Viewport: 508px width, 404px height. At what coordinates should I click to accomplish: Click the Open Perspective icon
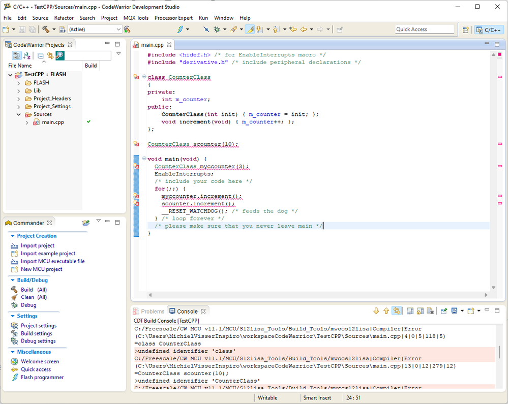465,29
